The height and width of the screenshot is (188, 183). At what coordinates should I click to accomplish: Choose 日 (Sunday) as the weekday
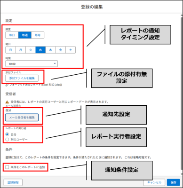(10, 50)
